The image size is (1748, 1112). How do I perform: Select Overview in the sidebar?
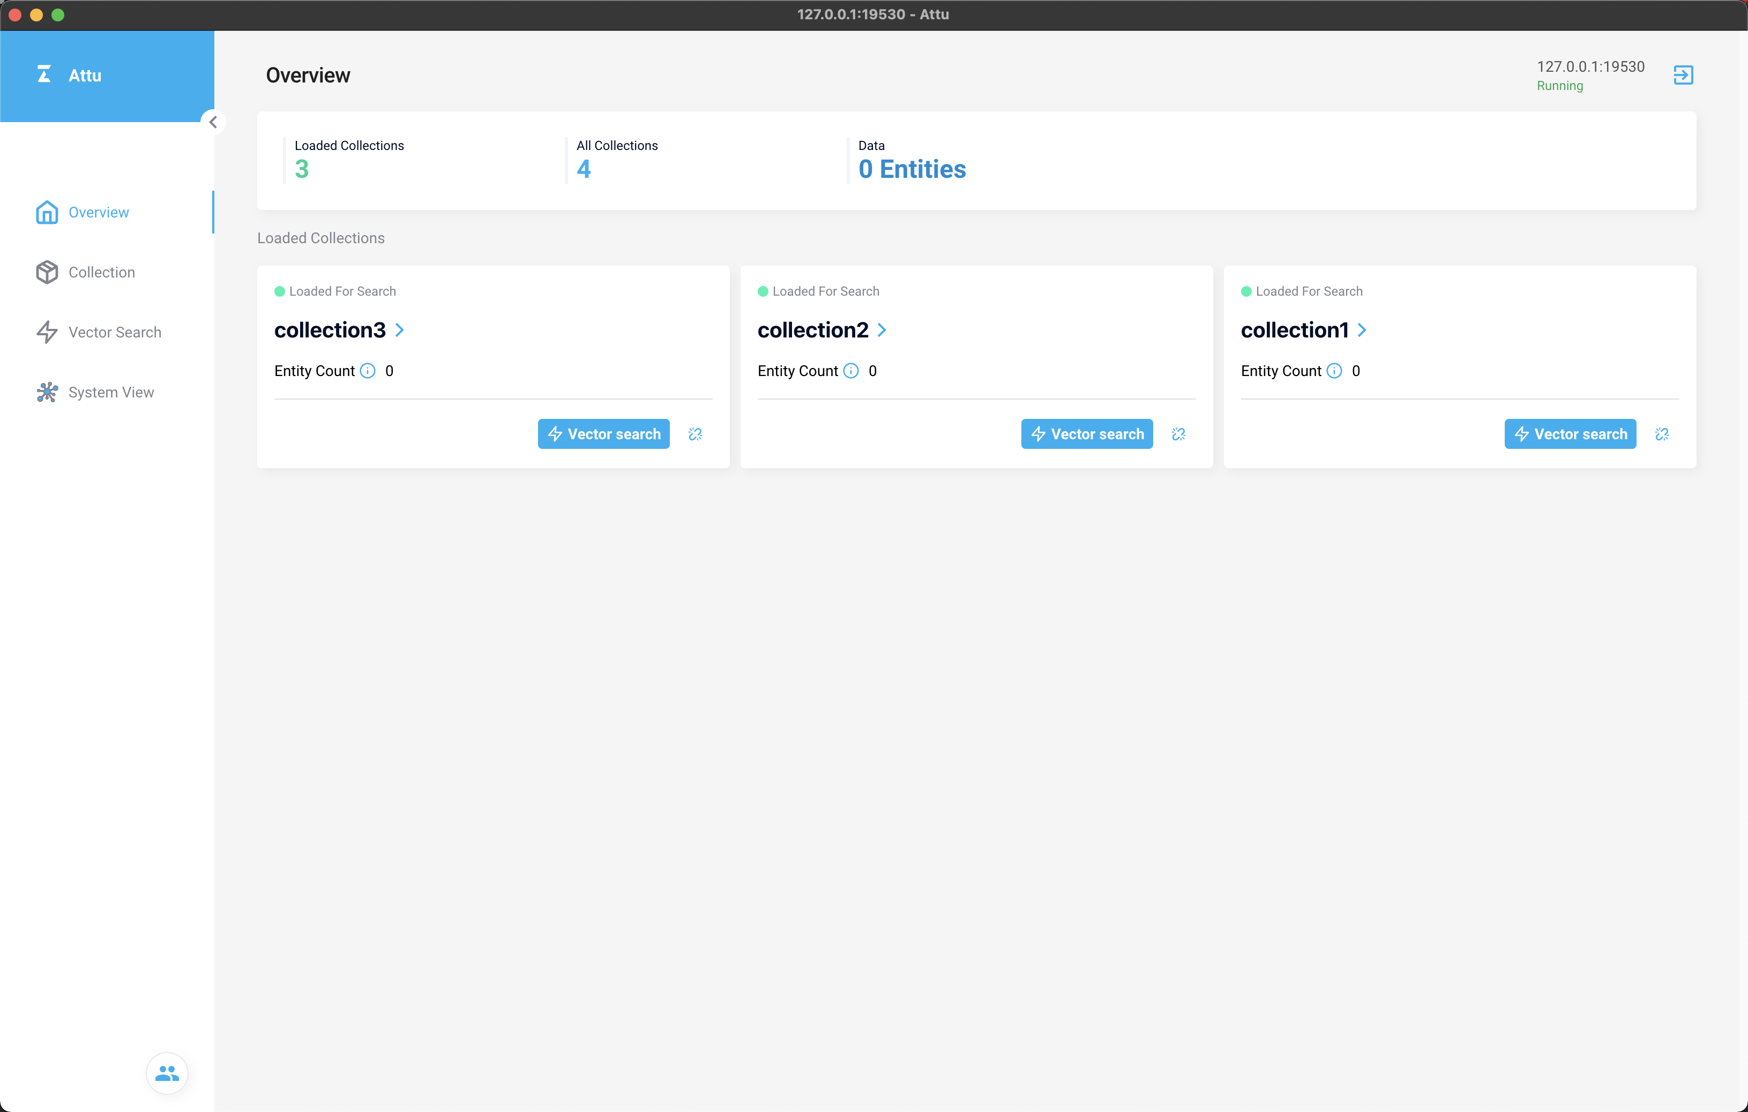99,213
